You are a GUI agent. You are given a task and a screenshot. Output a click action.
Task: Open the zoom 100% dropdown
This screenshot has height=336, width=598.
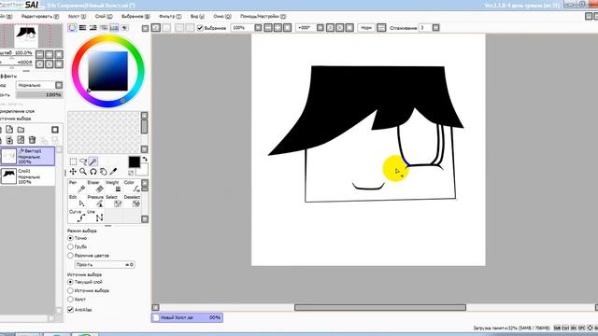(x=258, y=27)
